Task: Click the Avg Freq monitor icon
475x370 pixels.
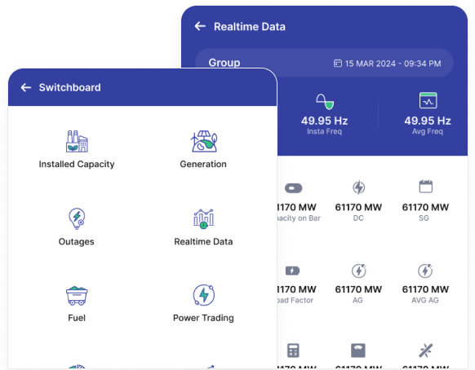Action: click(x=428, y=100)
